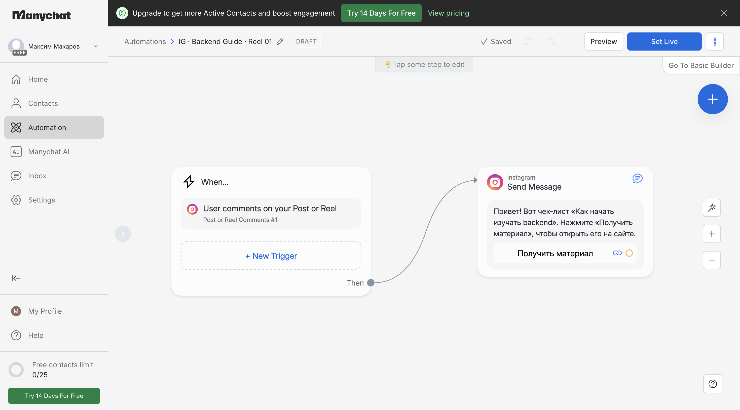Screen dimensions: 740x410
Task: Click Set Live button
Action: 664,41
